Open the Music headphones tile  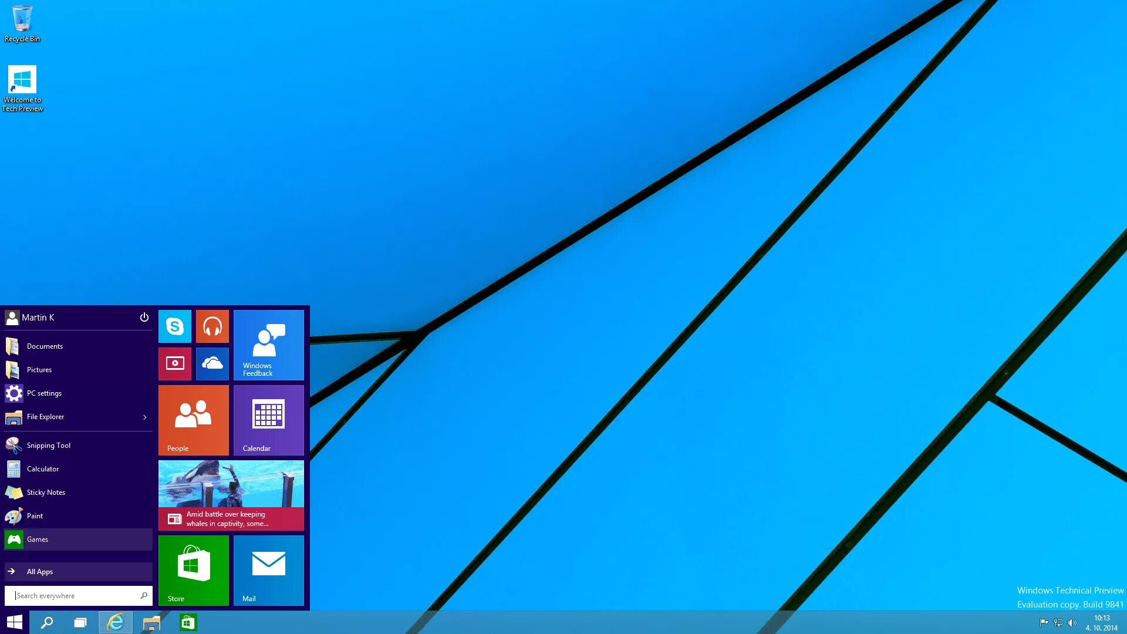coord(212,326)
